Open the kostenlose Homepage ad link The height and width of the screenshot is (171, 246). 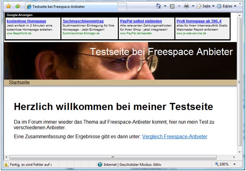(26, 21)
